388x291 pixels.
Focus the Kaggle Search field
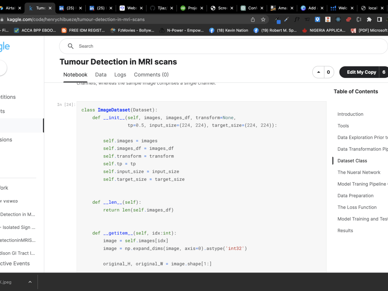[223, 46]
